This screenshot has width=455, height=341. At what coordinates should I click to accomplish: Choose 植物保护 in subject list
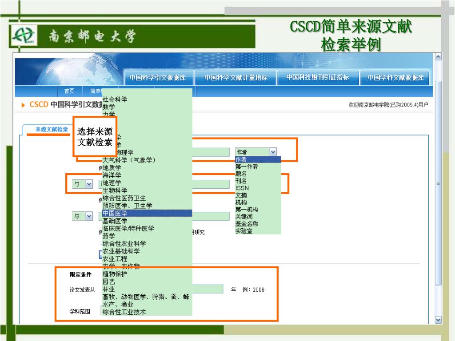click(x=147, y=274)
